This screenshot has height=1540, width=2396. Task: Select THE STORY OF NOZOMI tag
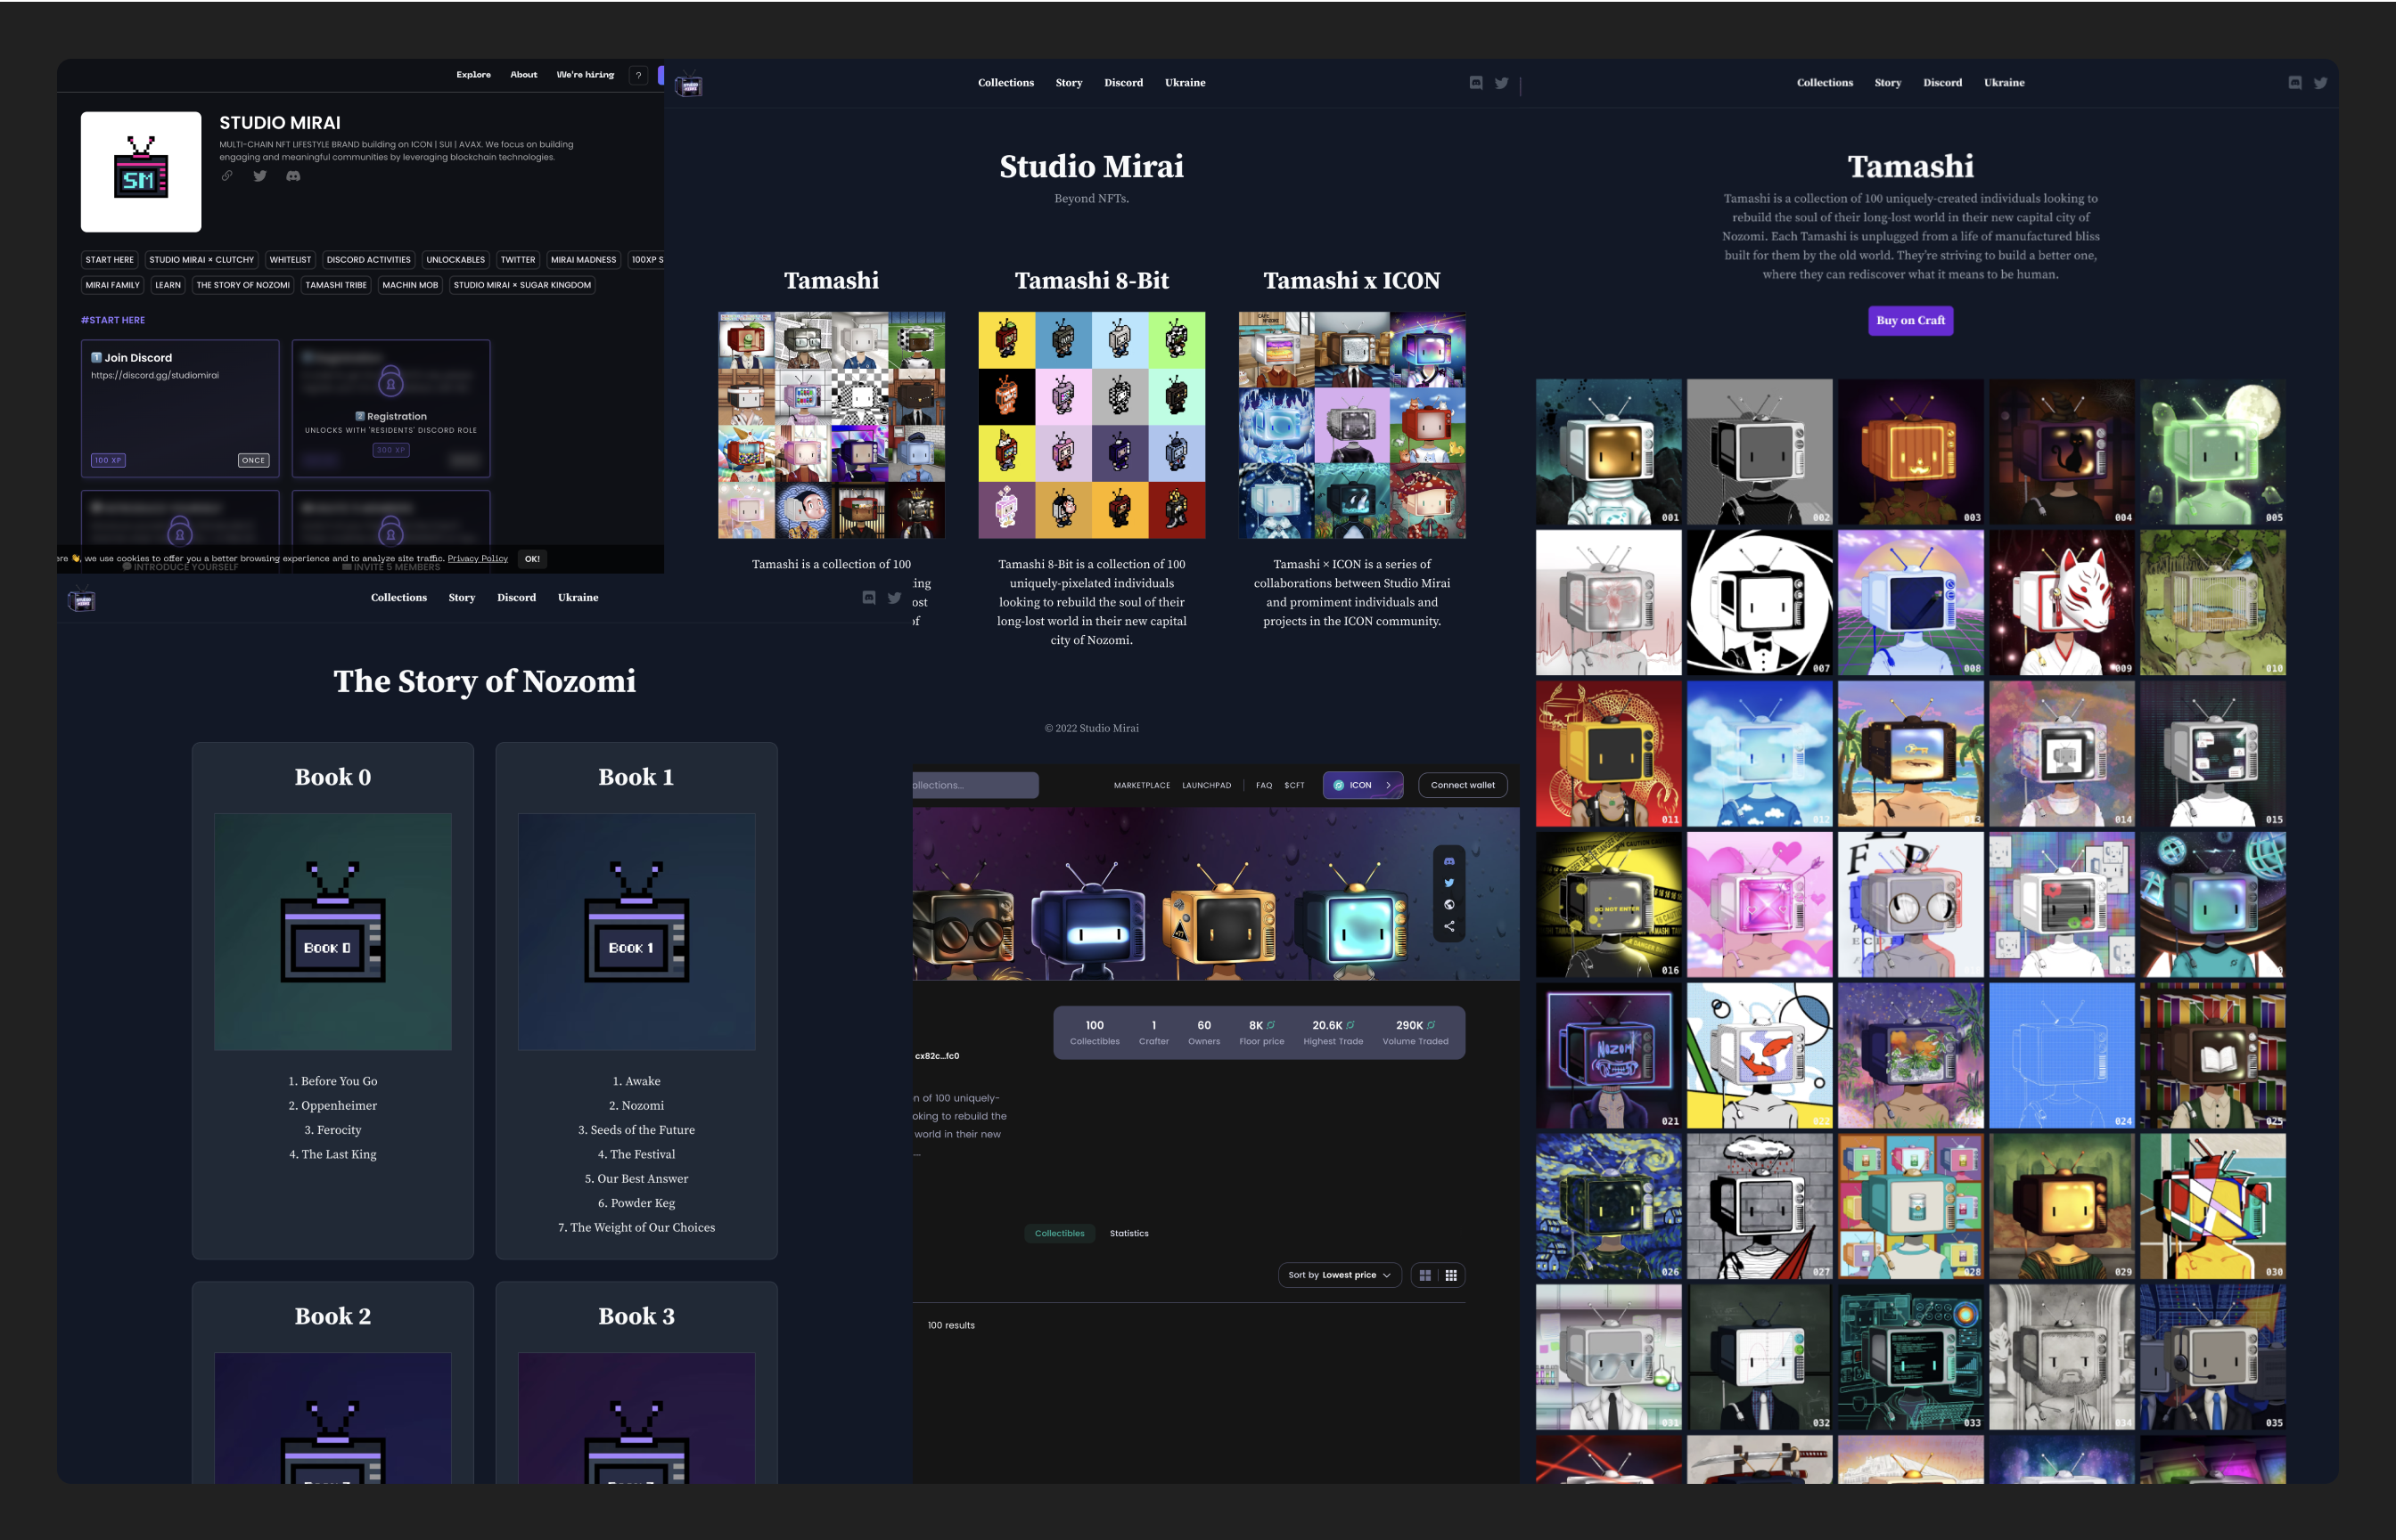243,285
